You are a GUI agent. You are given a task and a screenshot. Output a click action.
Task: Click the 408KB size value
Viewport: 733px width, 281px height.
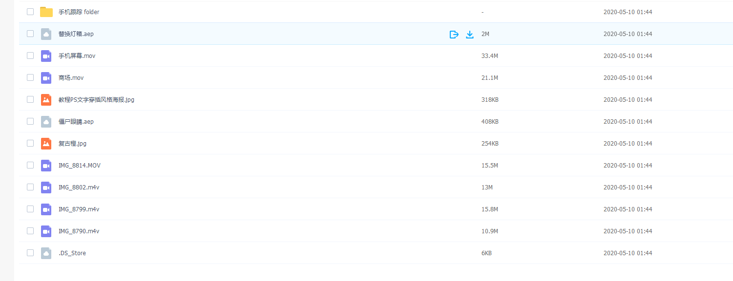point(490,122)
